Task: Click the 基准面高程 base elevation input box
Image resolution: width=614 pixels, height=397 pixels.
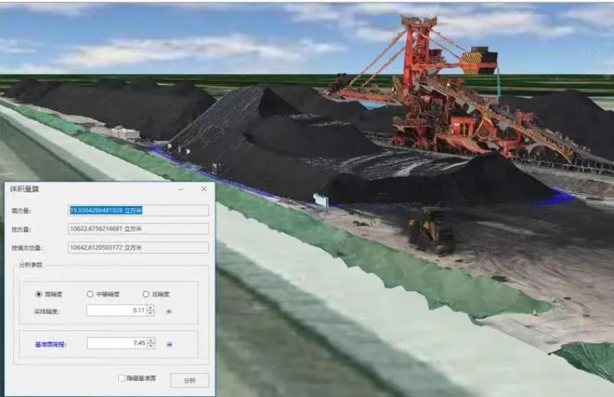Action: click(116, 343)
